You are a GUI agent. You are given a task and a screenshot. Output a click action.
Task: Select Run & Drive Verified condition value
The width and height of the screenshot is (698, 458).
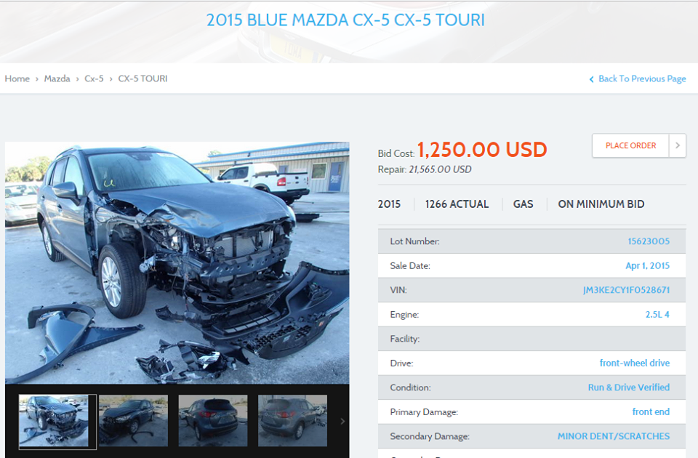(x=628, y=387)
